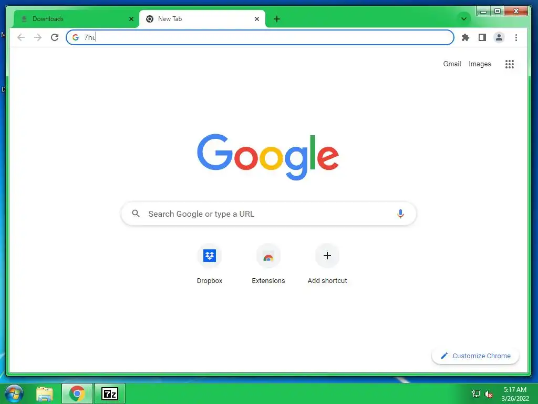The width and height of the screenshot is (538, 404).
Task: Open Chrome's three-dot menu
Action: pos(516,37)
